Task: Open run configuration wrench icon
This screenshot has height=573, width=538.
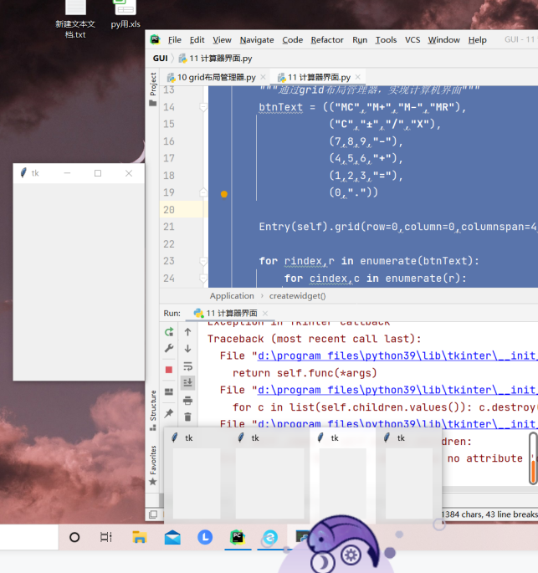Action: coord(169,348)
